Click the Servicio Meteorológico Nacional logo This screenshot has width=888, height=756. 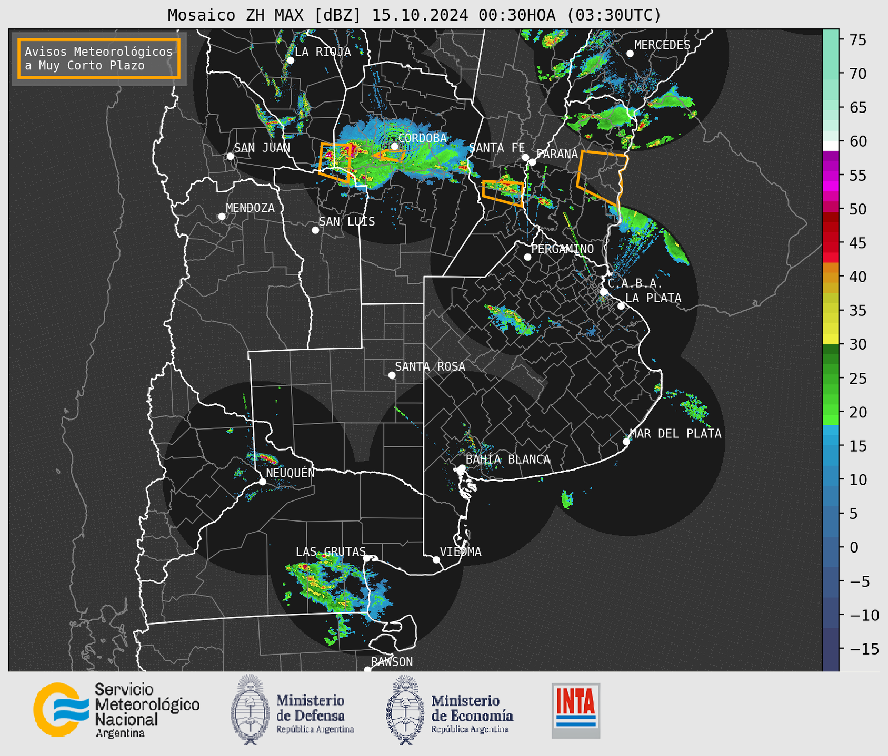coord(116,710)
